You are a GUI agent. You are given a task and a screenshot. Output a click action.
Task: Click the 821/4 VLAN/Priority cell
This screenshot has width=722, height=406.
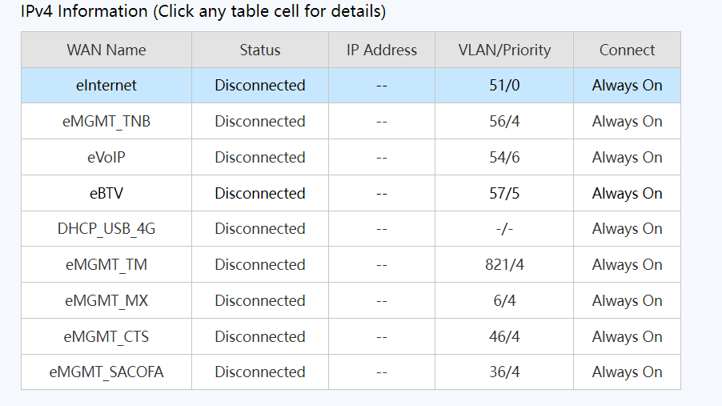pyautogui.click(x=504, y=264)
